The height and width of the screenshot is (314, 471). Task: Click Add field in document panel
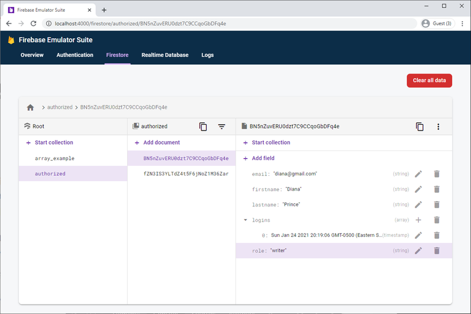(x=263, y=158)
